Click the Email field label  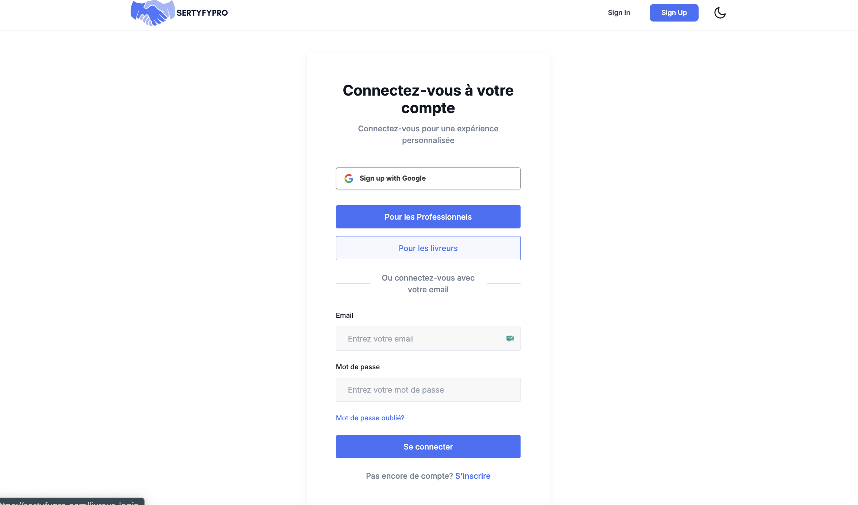pos(344,315)
